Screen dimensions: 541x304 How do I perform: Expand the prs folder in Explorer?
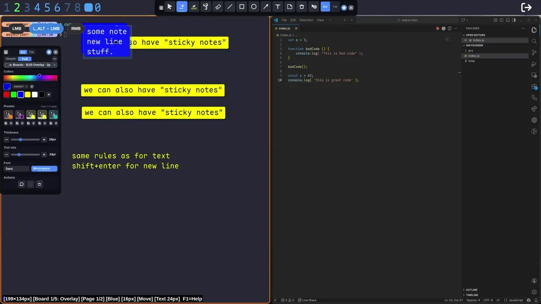coord(470,51)
